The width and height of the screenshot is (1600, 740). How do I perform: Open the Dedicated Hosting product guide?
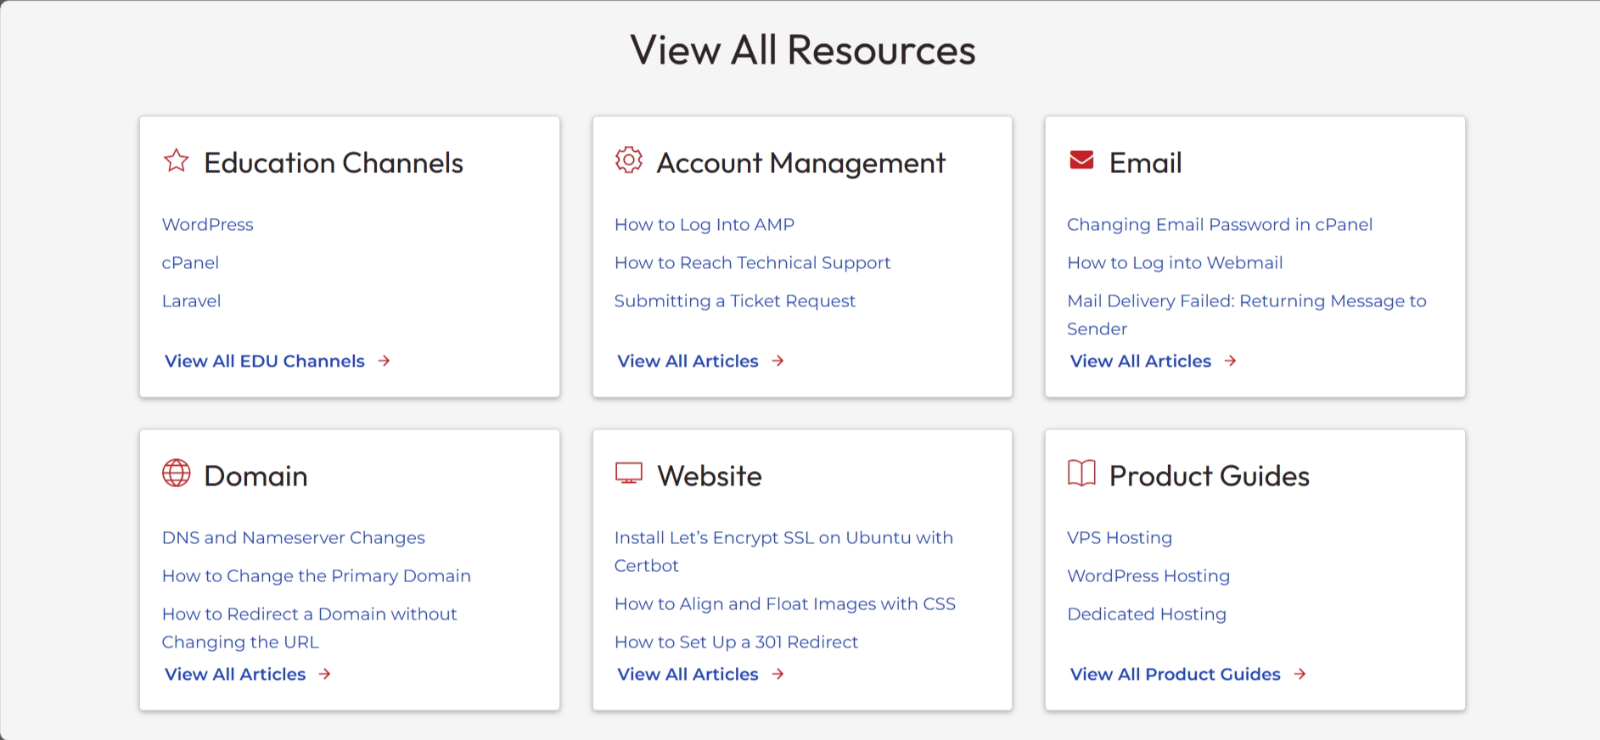tap(1147, 614)
